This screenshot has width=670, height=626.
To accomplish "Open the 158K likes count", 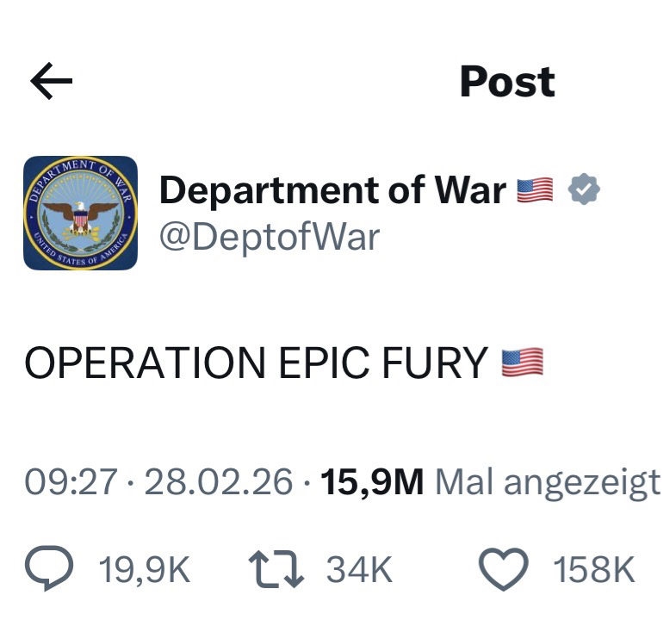I will pyautogui.click(x=594, y=569).
